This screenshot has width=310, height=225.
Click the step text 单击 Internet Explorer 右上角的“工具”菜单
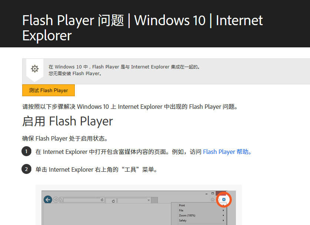coord(96,169)
